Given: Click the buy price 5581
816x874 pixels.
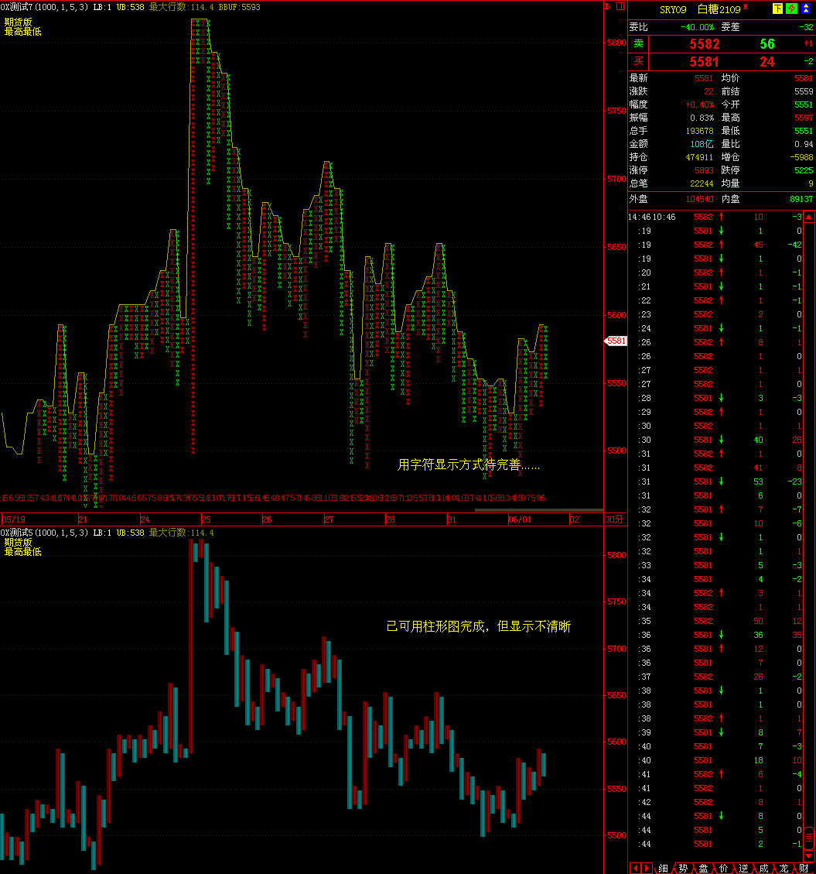Looking at the screenshot, I should 705,62.
